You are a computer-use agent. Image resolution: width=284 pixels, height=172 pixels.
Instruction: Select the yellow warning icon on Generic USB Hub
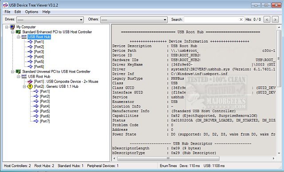[x=30, y=86]
